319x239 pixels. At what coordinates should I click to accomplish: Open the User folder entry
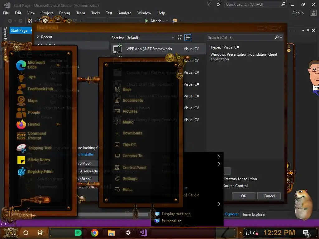point(123,89)
